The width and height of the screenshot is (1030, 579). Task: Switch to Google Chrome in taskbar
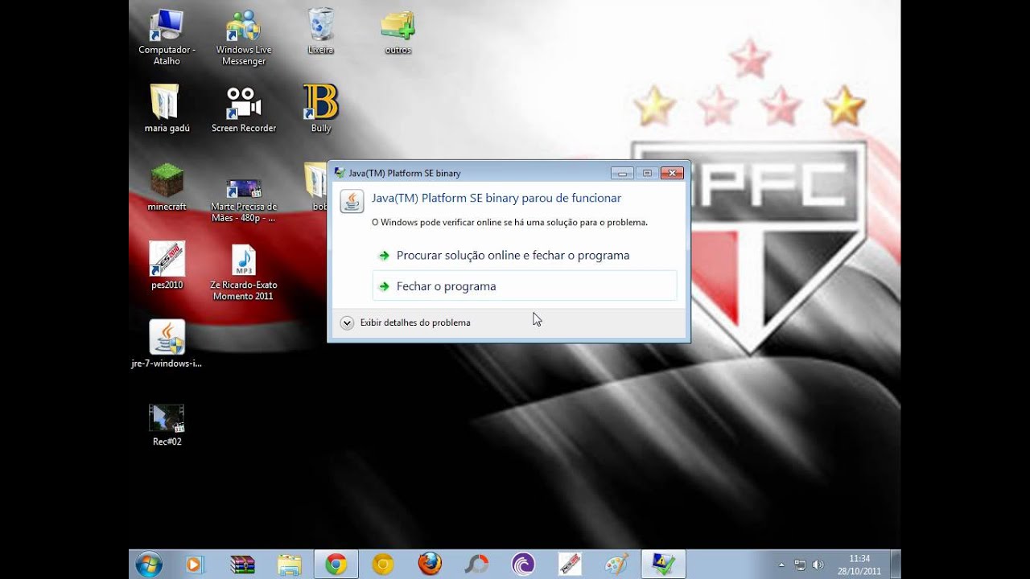tap(336, 565)
